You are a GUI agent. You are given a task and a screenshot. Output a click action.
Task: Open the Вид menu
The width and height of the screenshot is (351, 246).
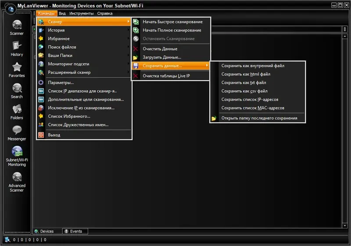[62, 14]
